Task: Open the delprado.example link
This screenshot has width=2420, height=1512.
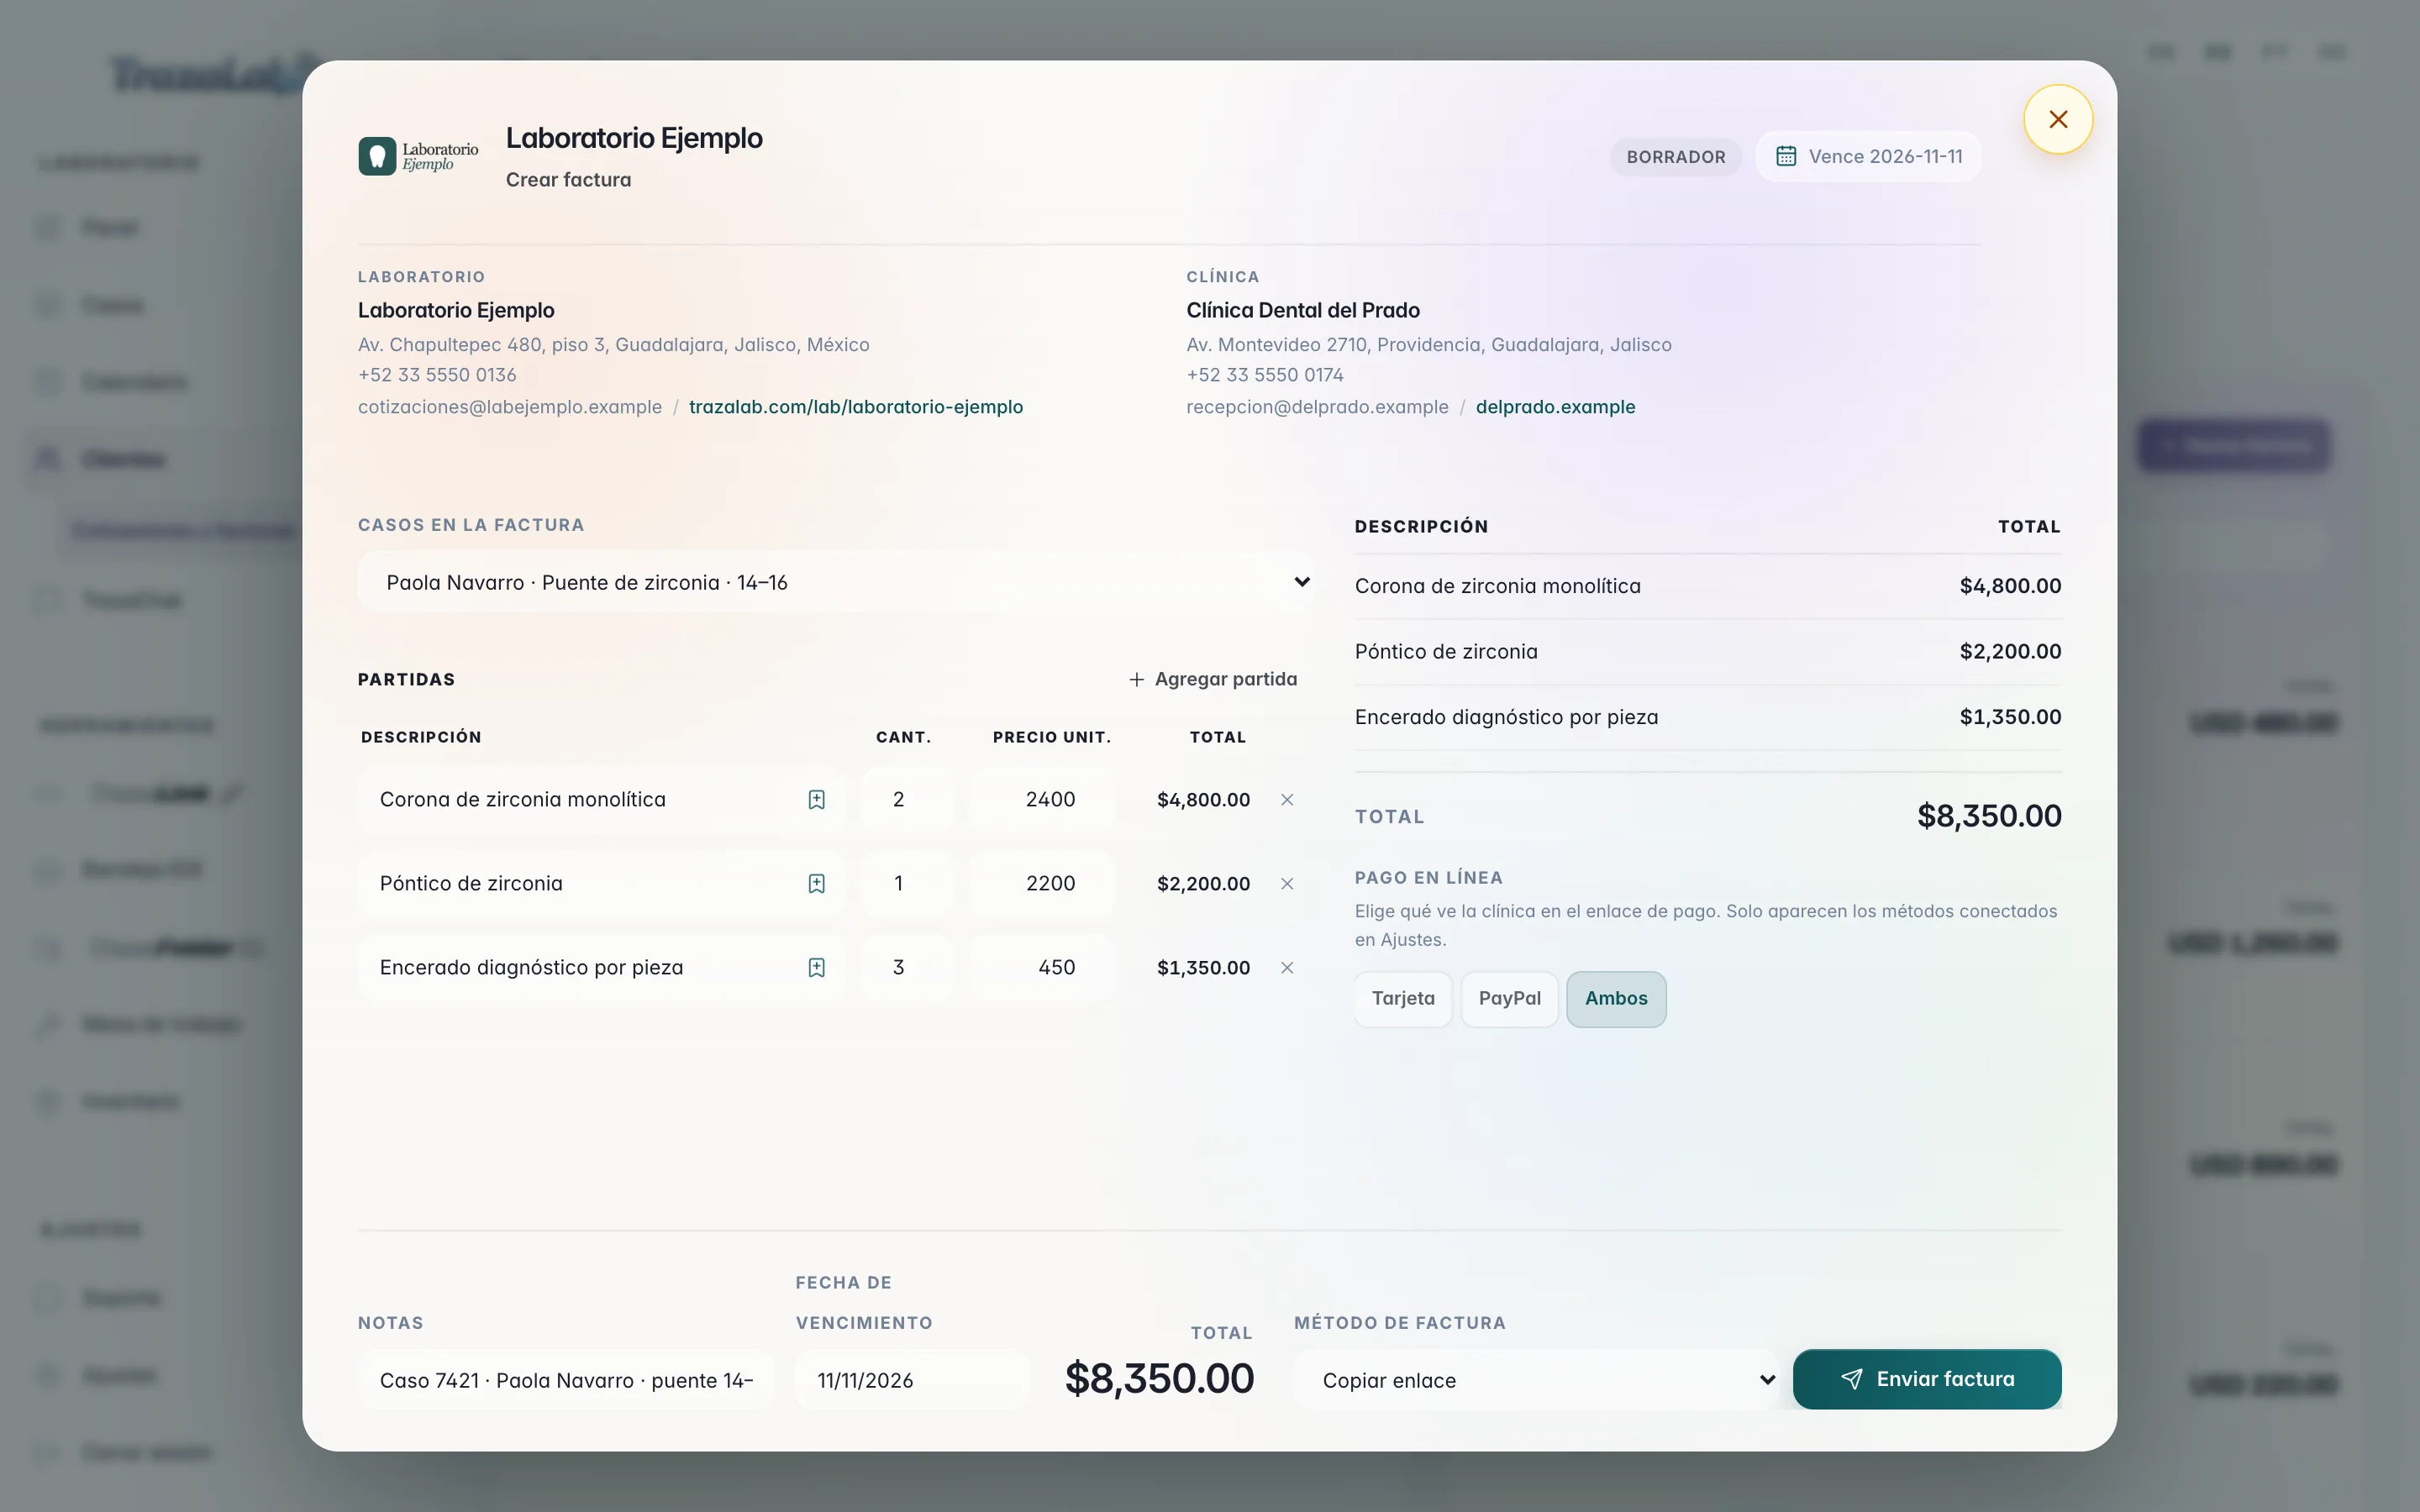Action: click(1555, 407)
